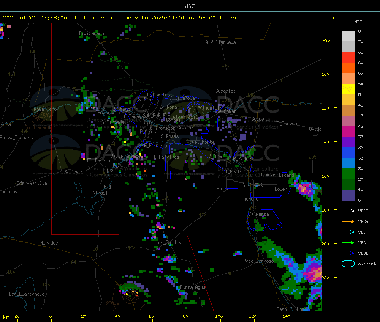Click the Paso_Barroso map label

tap(258, 261)
